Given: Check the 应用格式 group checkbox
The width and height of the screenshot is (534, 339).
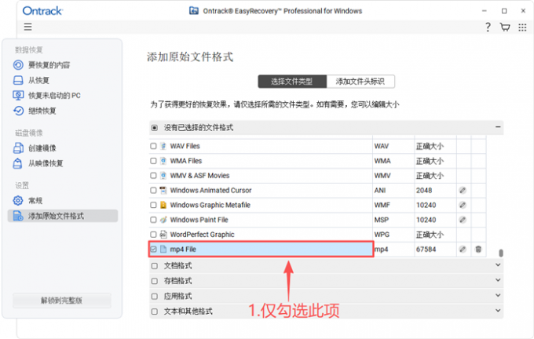Looking at the screenshot, I should click(155, 296).
